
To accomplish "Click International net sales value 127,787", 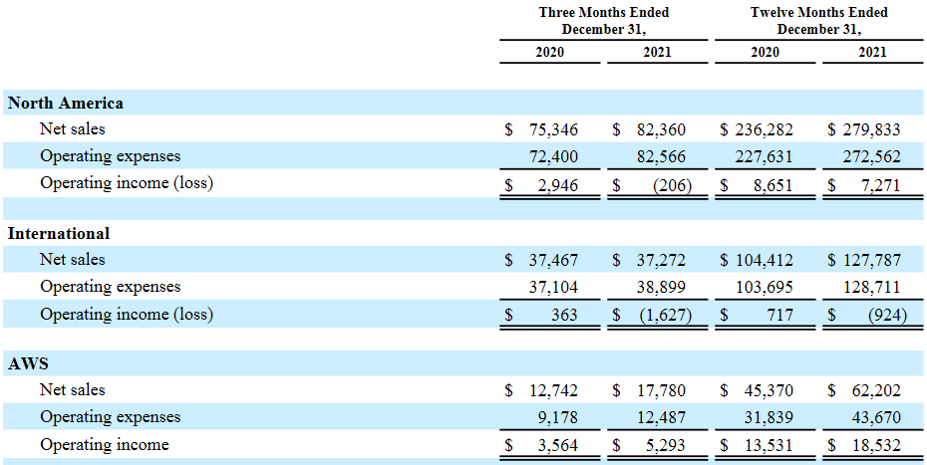I will point(871,260).
